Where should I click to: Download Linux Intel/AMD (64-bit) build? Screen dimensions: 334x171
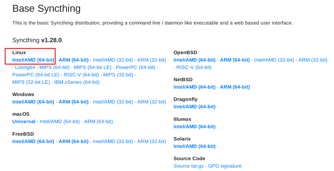click(33, 60)
